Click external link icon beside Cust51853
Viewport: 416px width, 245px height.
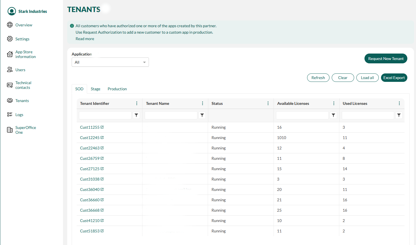point(102,231)
